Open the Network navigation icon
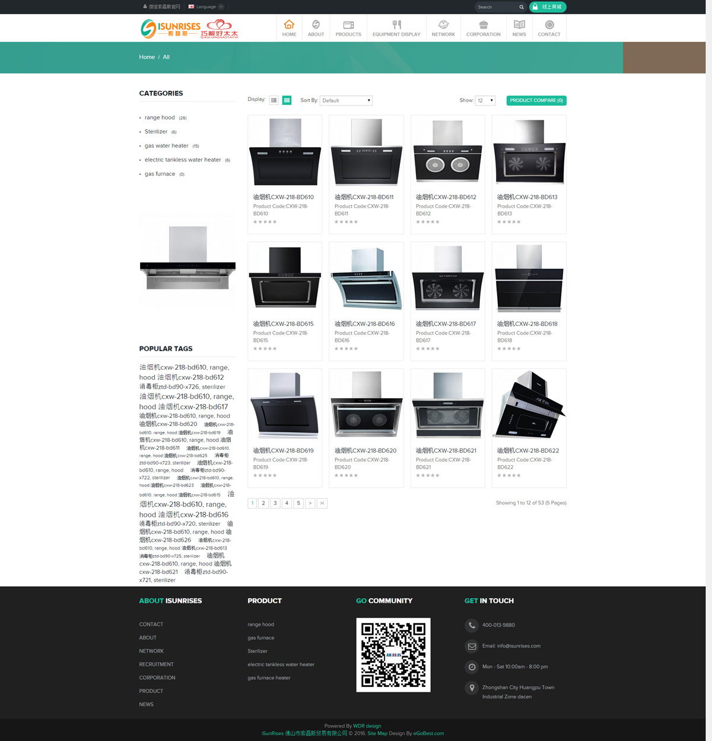The width and height of the screenshot is (712, 741). (x=443, y=25)
